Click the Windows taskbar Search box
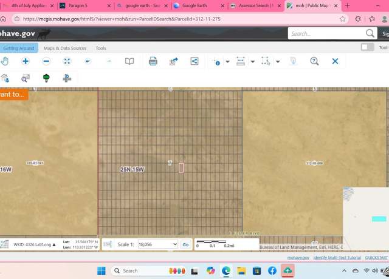This screenshot has height=279, width=389. coord(149,271)
